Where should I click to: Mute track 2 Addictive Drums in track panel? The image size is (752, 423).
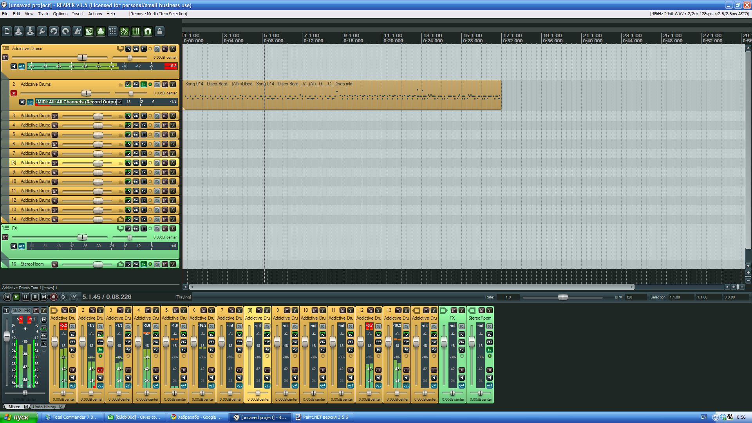[165, 84]
